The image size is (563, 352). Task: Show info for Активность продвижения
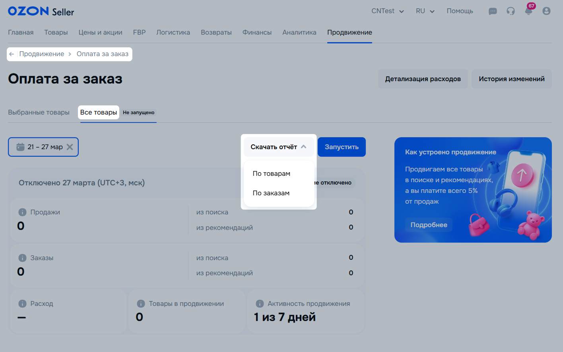tap(260, 304)
